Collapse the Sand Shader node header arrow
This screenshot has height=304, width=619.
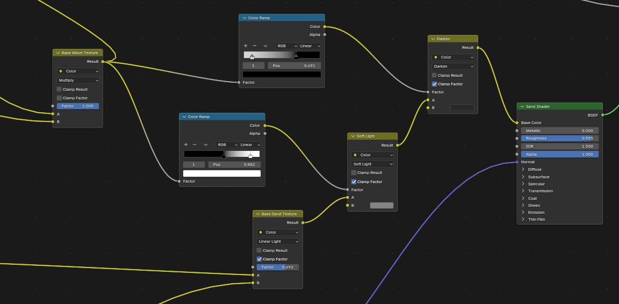(x=522, y=106)
